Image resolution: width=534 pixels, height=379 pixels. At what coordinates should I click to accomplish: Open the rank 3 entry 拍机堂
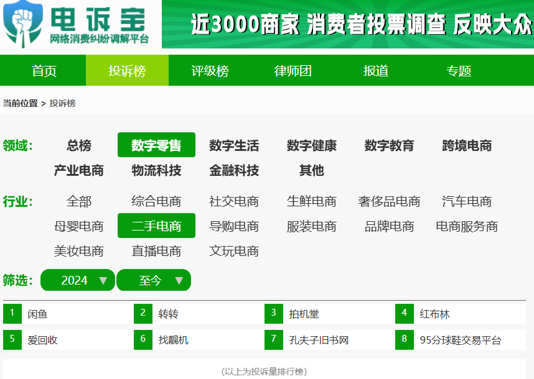click(x=304, y=314)
